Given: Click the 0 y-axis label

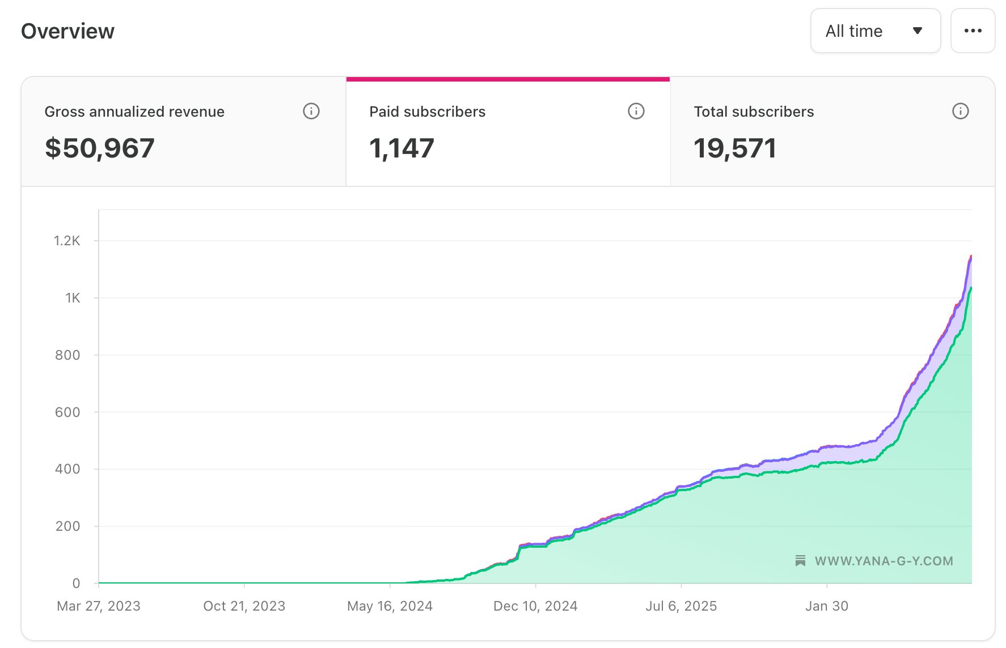Looking at the screenshot, I should tap(76, 583).
